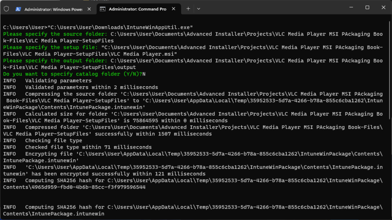Viewport: 392px width, 220px height.
Task: Minimize the terminal window
Action: 350,8
